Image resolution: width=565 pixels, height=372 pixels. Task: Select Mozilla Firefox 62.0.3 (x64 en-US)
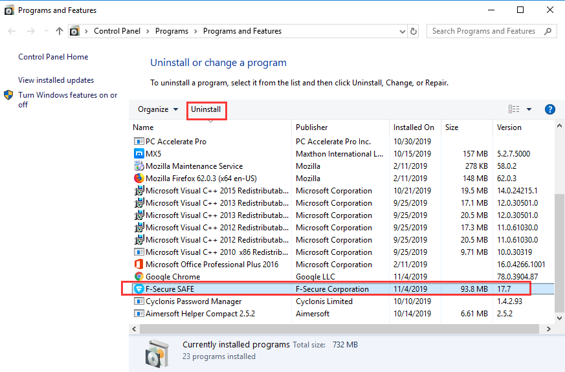click(201, 179)
